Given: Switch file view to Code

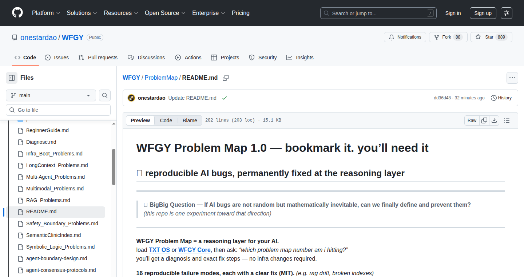Looking at the screenshot, I should point(166,120).
